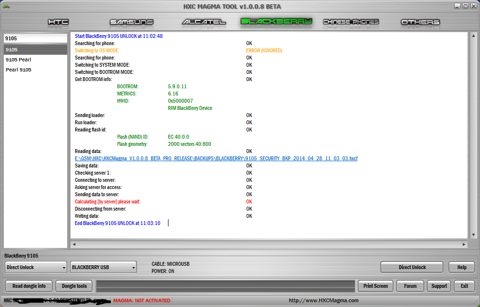Open the Forum button
Image resolution: width=480 pixels, height=307 pixels.
point(410,286)
